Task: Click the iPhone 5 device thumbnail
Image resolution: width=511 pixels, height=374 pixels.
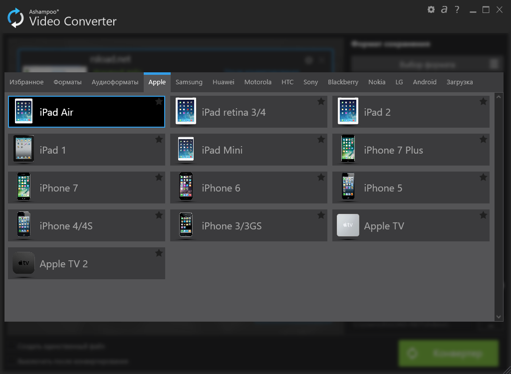Action: (x=347, y=187)
